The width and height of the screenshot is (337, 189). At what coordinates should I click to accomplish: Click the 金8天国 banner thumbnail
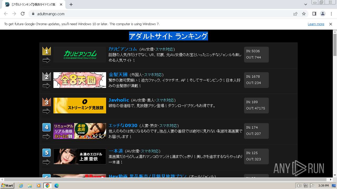click(80, 80)
